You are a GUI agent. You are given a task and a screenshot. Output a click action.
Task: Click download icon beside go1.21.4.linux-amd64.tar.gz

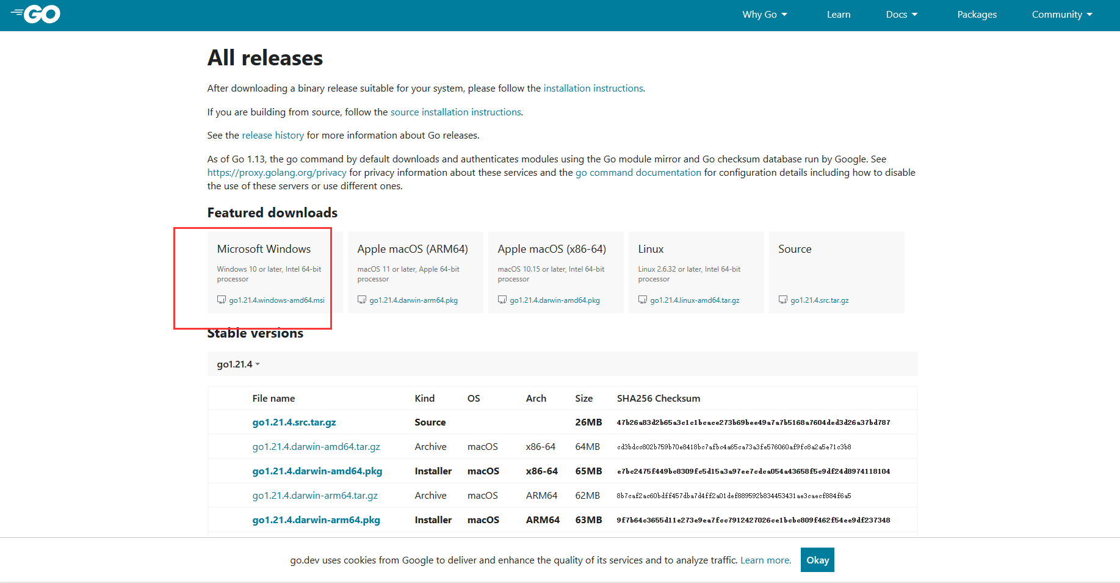tap(643, 300)
